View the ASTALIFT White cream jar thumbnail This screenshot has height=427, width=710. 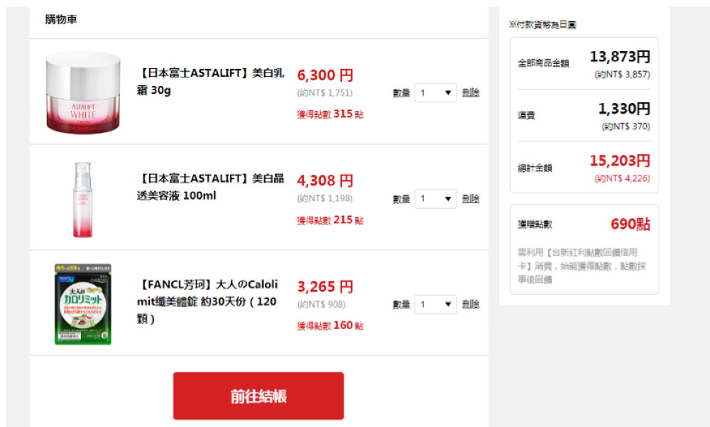pos(83,92)
